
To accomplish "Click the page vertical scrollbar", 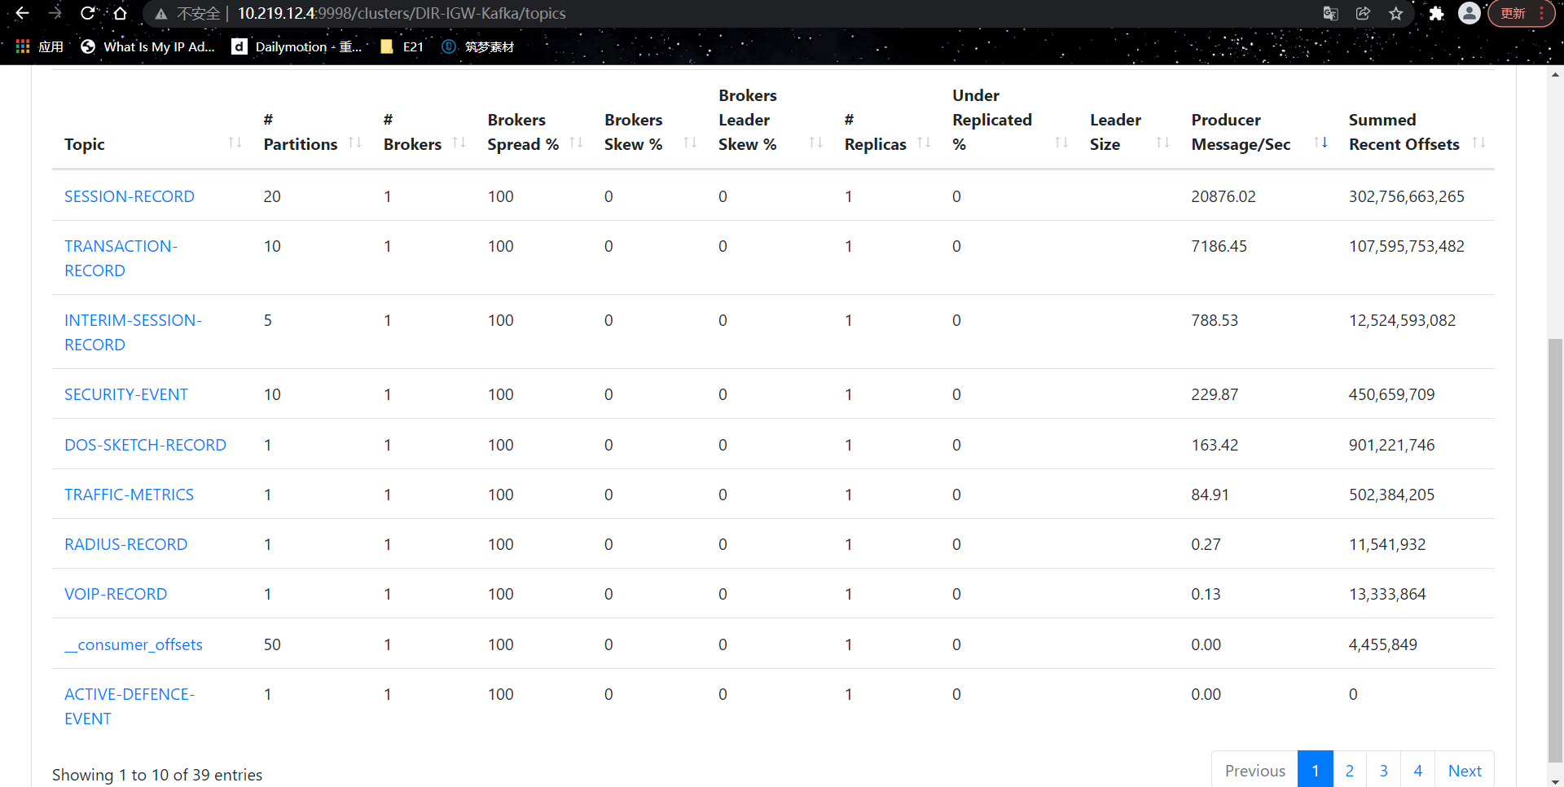I will coord(1555,546).
